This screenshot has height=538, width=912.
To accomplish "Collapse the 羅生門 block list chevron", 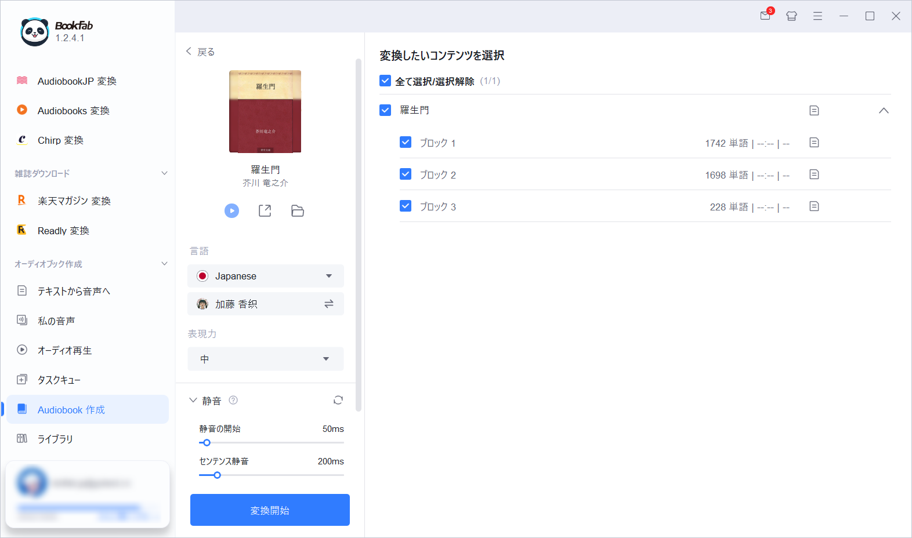I will coord(884,110).
